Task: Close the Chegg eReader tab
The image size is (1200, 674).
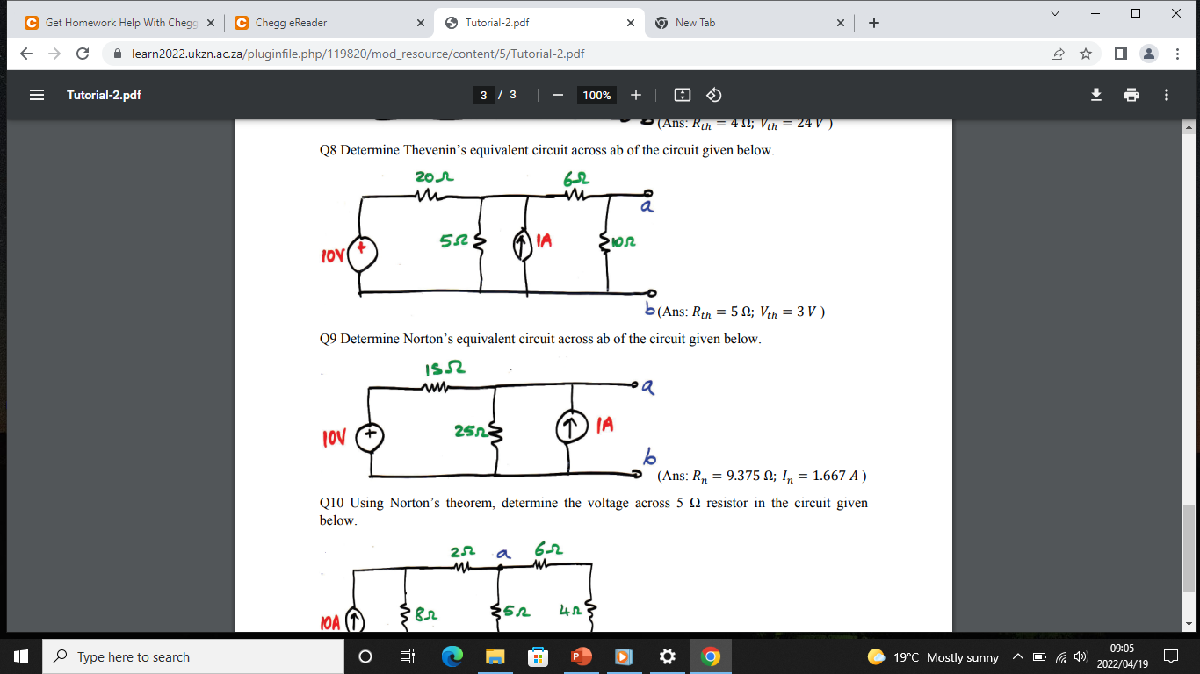Action: [x=421, y=23]
